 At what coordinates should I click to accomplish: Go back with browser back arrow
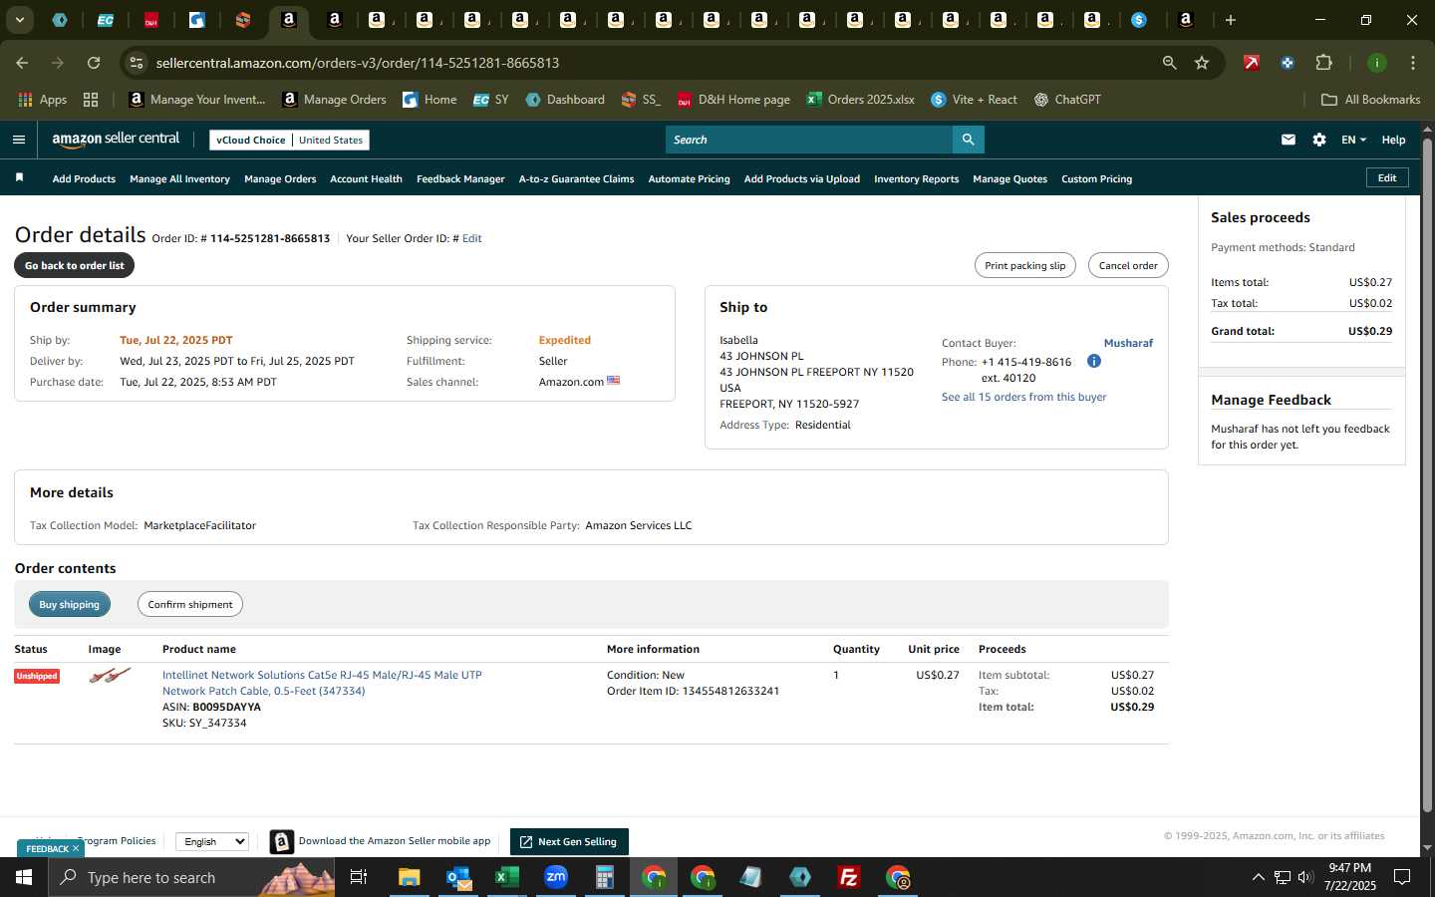22,63
